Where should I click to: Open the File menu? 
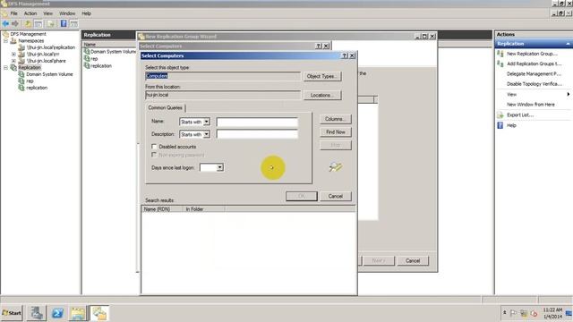coord(14,13)
